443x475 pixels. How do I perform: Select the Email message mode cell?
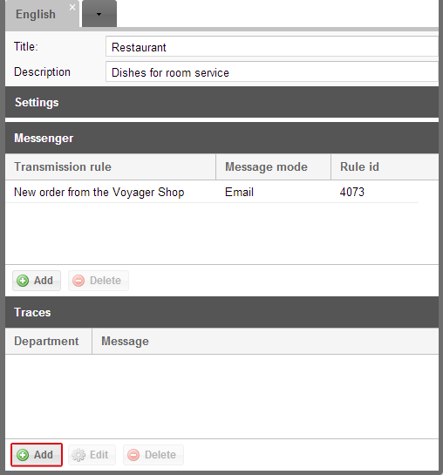(239, 192)
